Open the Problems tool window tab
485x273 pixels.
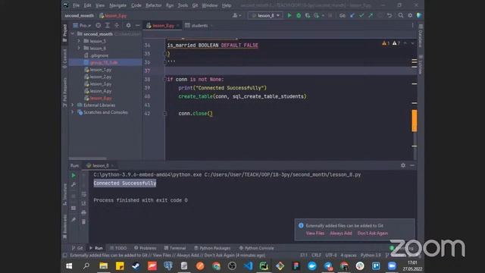[145, 248]
